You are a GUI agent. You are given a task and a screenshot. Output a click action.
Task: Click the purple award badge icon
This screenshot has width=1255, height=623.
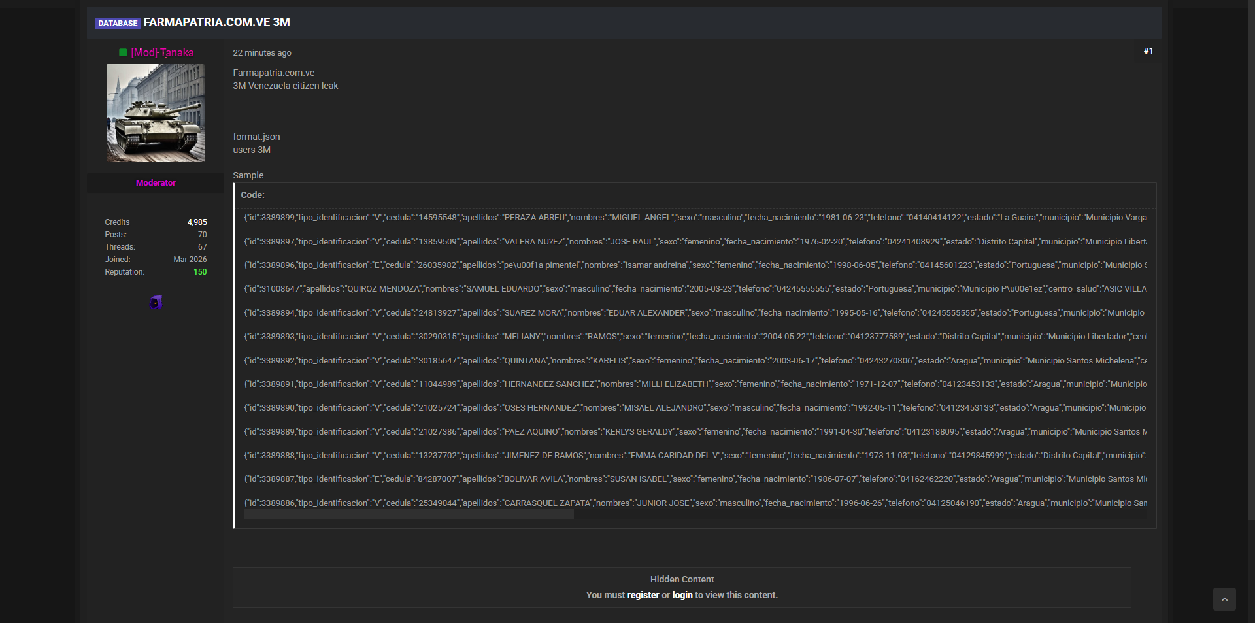tap(156, 302)
